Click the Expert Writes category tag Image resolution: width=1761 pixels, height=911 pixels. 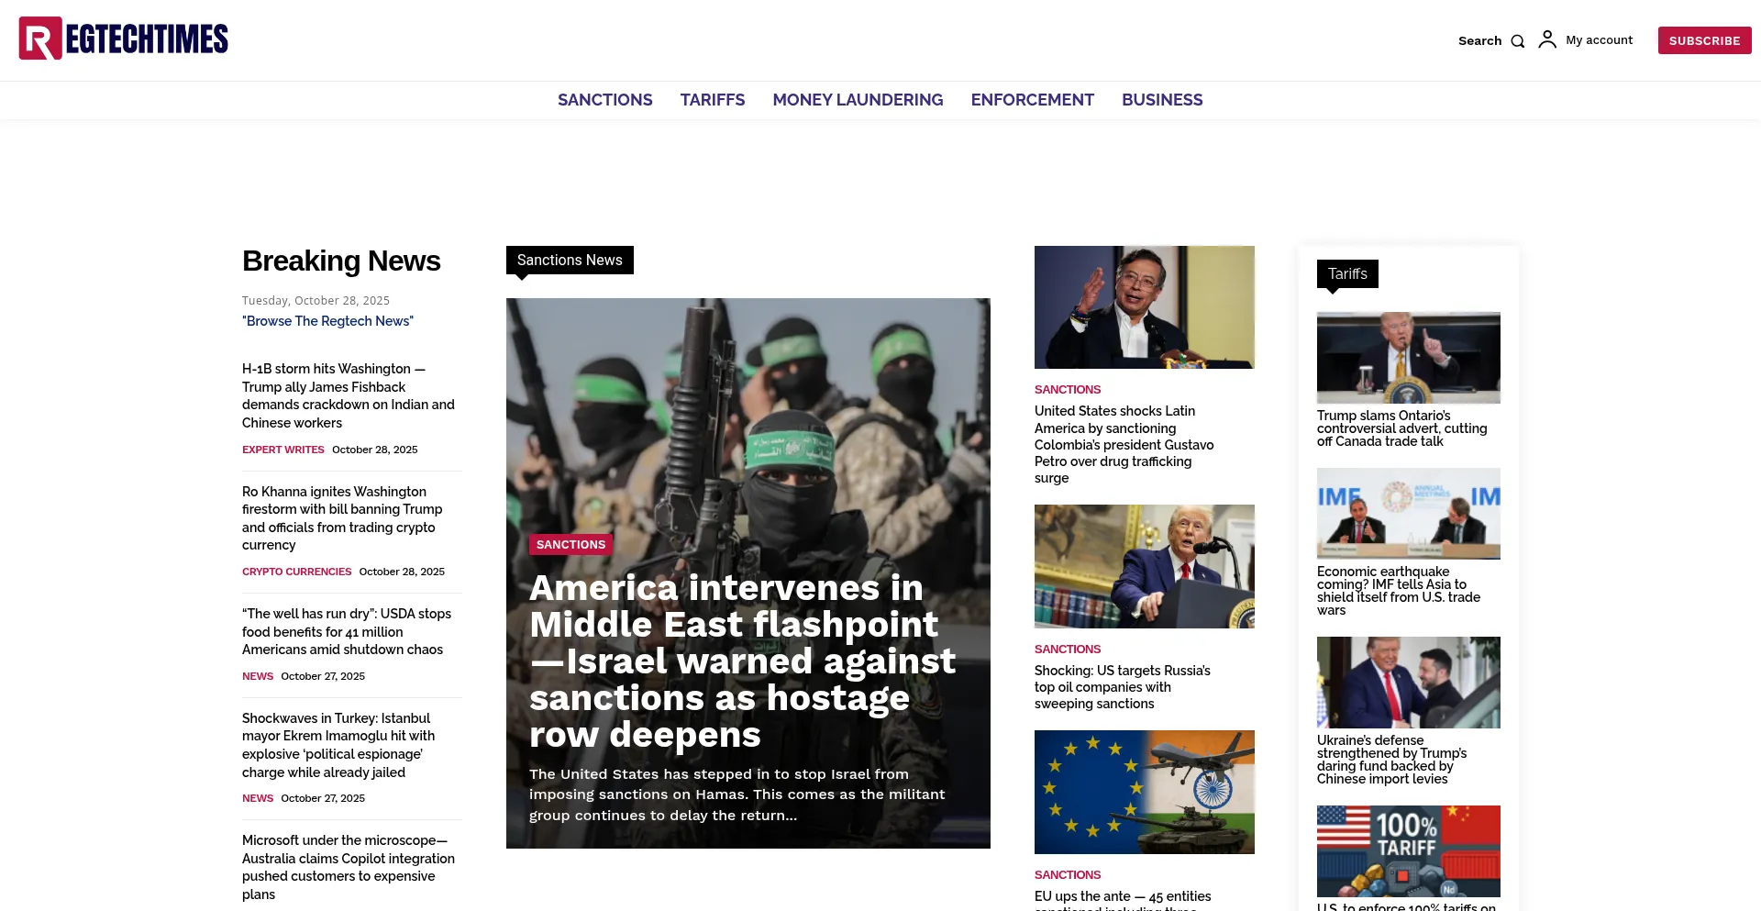[282, 450]
